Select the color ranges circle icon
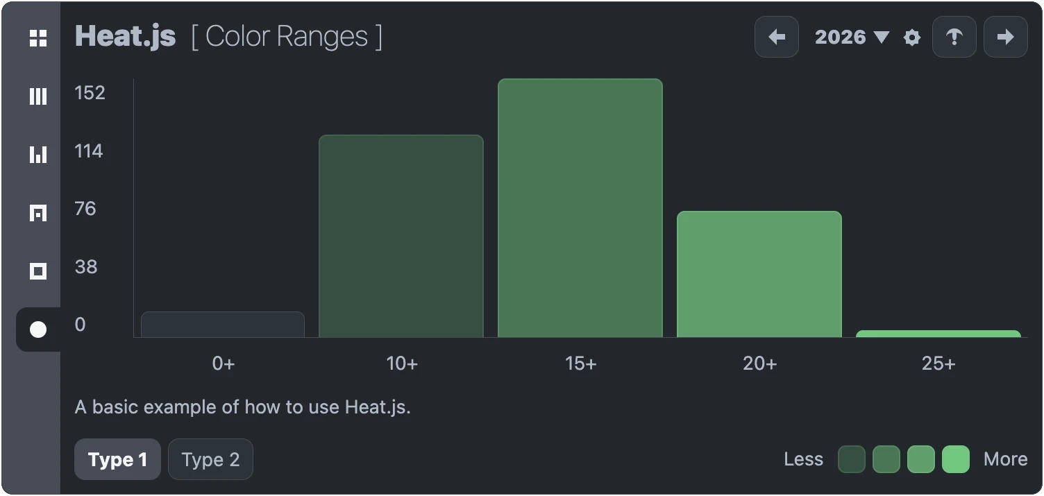This screenshot has height=496, width=1044. pyautogui.click(x=38, y=330)
